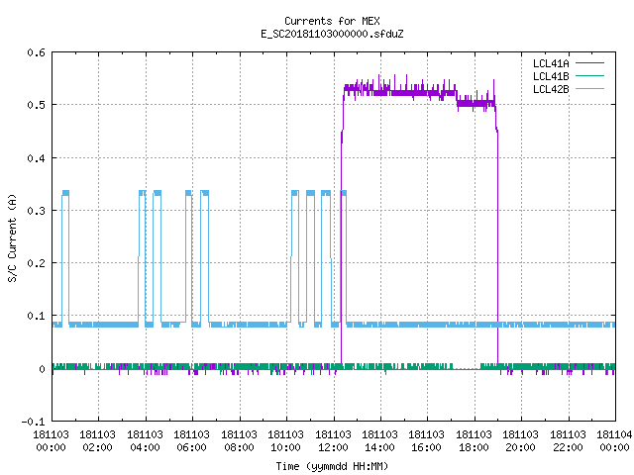Click the -0.1 y-axis tick label
Image resolution: width=634 pixels, height=475 pixels.
[33, 422]
